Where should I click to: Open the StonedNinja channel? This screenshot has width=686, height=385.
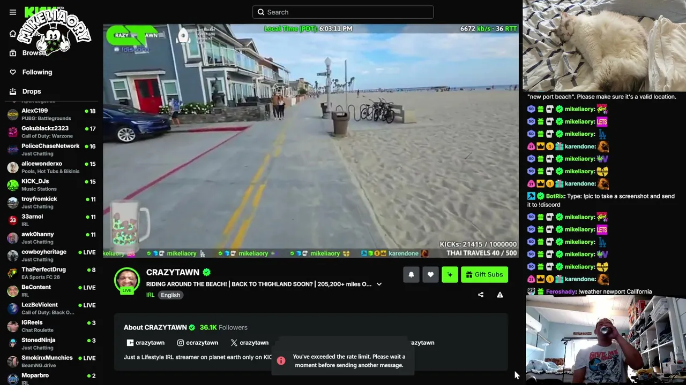51,344
